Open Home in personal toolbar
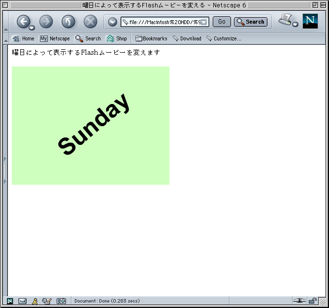Image resolution: width=329 pixels, height=308 pixels. point(23,38)
